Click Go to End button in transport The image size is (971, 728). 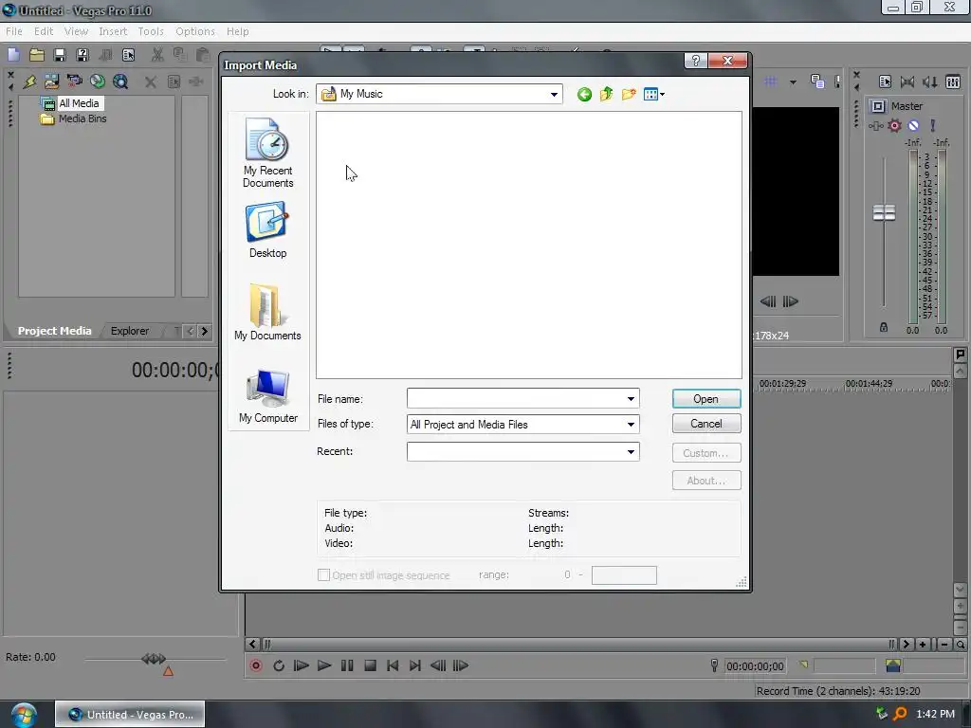[415, 665]
